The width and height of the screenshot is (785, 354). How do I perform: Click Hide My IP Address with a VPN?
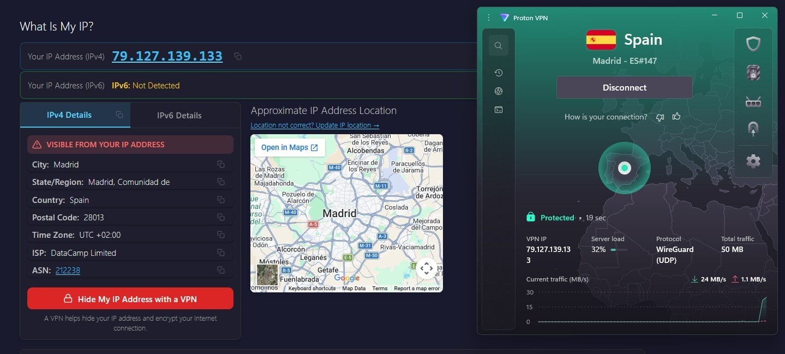130,299
